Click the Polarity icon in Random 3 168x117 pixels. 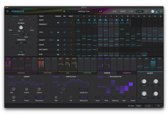[x=133, y=97]
